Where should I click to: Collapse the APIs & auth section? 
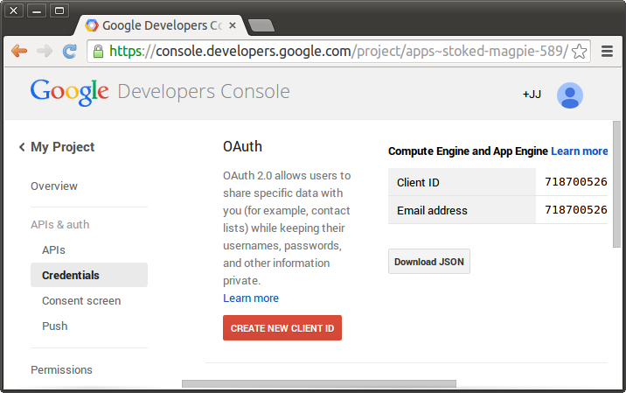tap(59, 224)
